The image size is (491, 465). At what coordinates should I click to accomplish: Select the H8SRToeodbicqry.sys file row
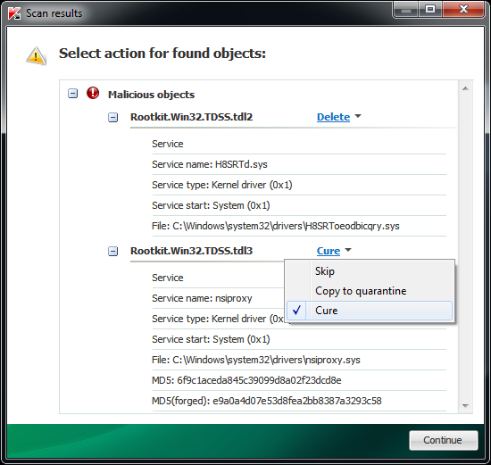pos(299,226)
